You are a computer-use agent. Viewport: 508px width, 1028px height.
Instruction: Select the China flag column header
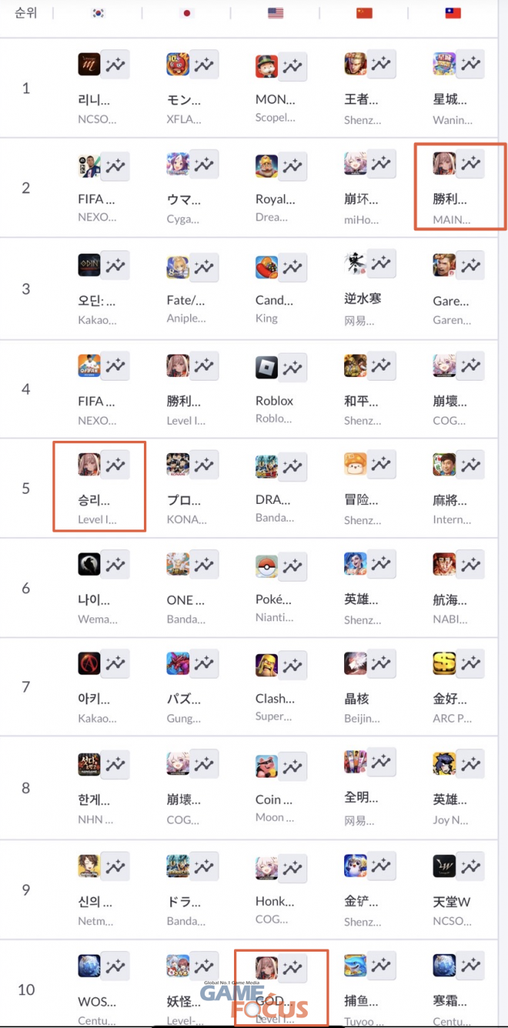pyautogui.click(x=364, y=13)
